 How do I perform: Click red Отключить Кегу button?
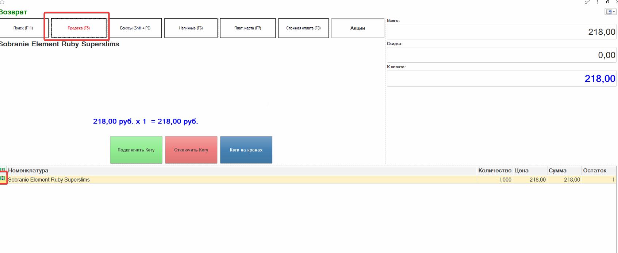point(191,150)
